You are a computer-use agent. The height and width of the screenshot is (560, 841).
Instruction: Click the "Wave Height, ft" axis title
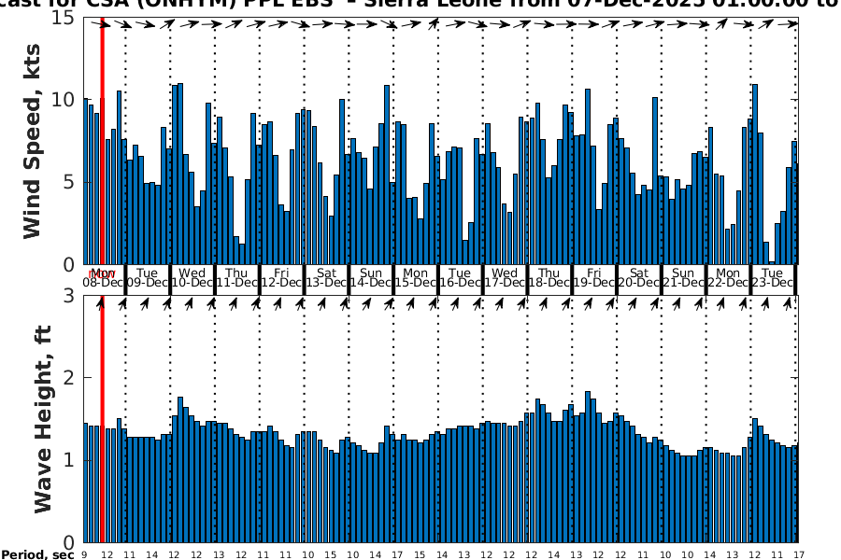coord(42,418)
